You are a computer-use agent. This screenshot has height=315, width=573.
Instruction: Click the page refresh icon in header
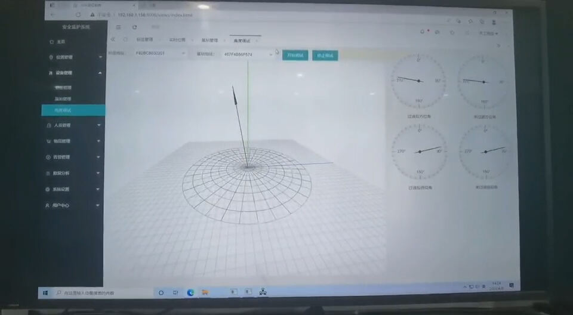coord(135,27)
